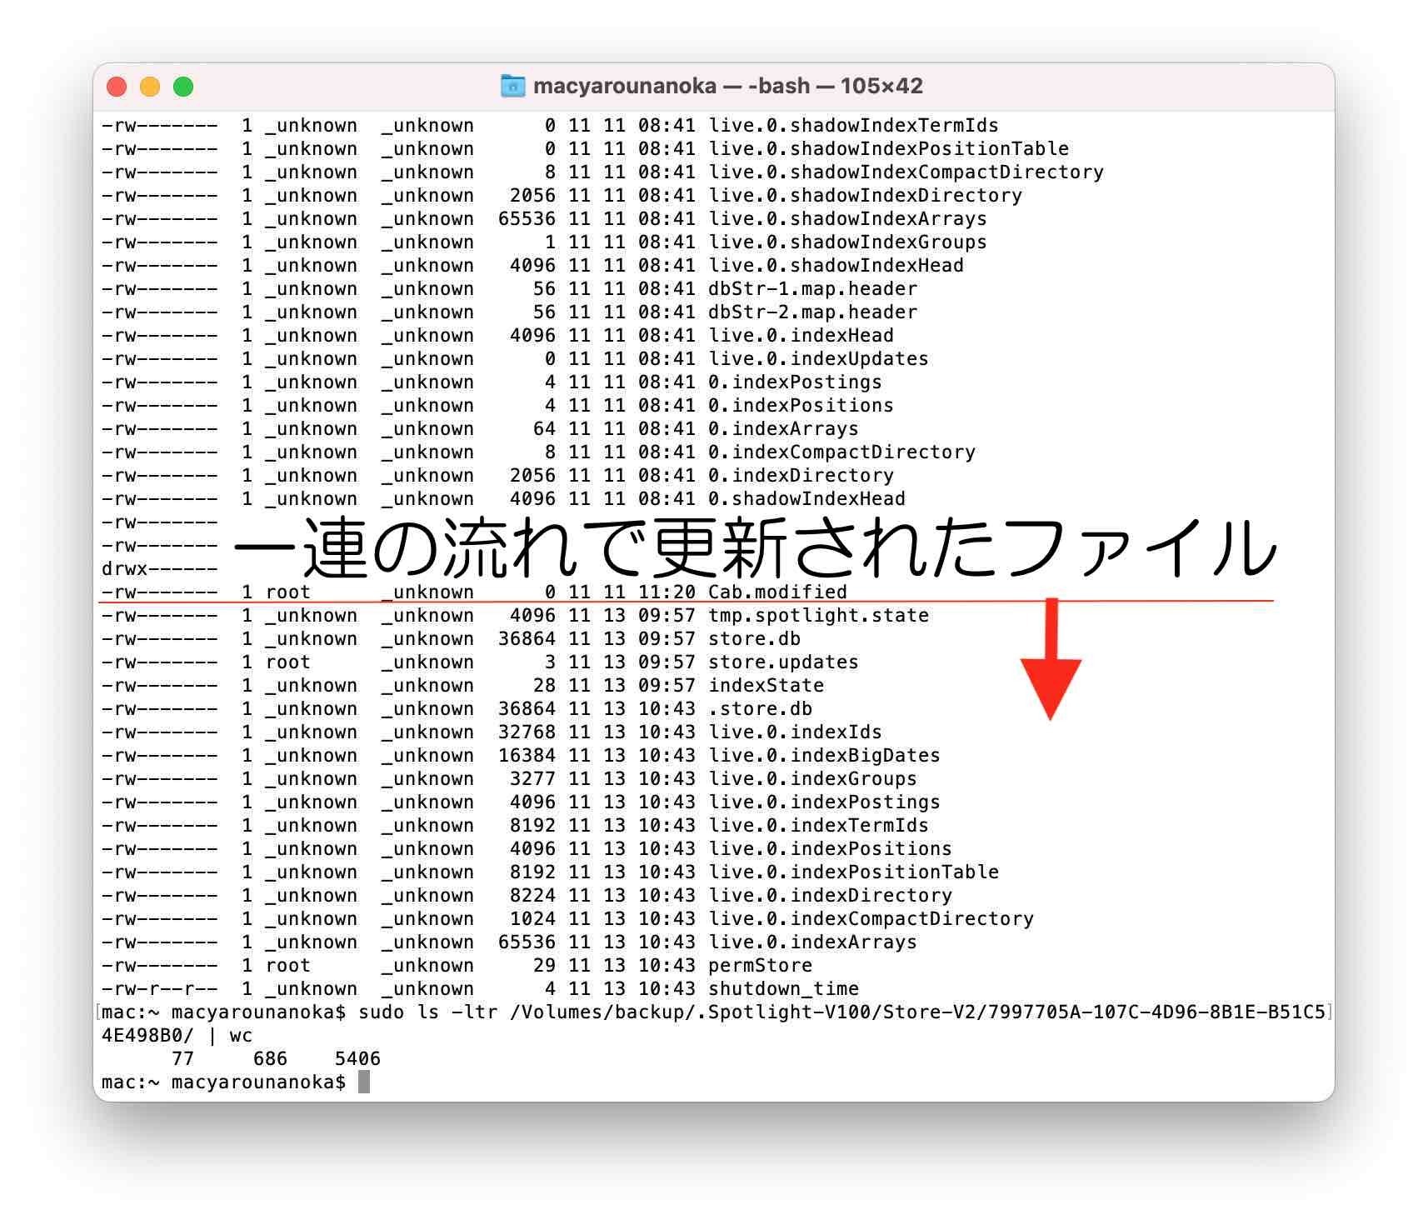Select the live.0.shadowIndexPositionTable filename

888,148
